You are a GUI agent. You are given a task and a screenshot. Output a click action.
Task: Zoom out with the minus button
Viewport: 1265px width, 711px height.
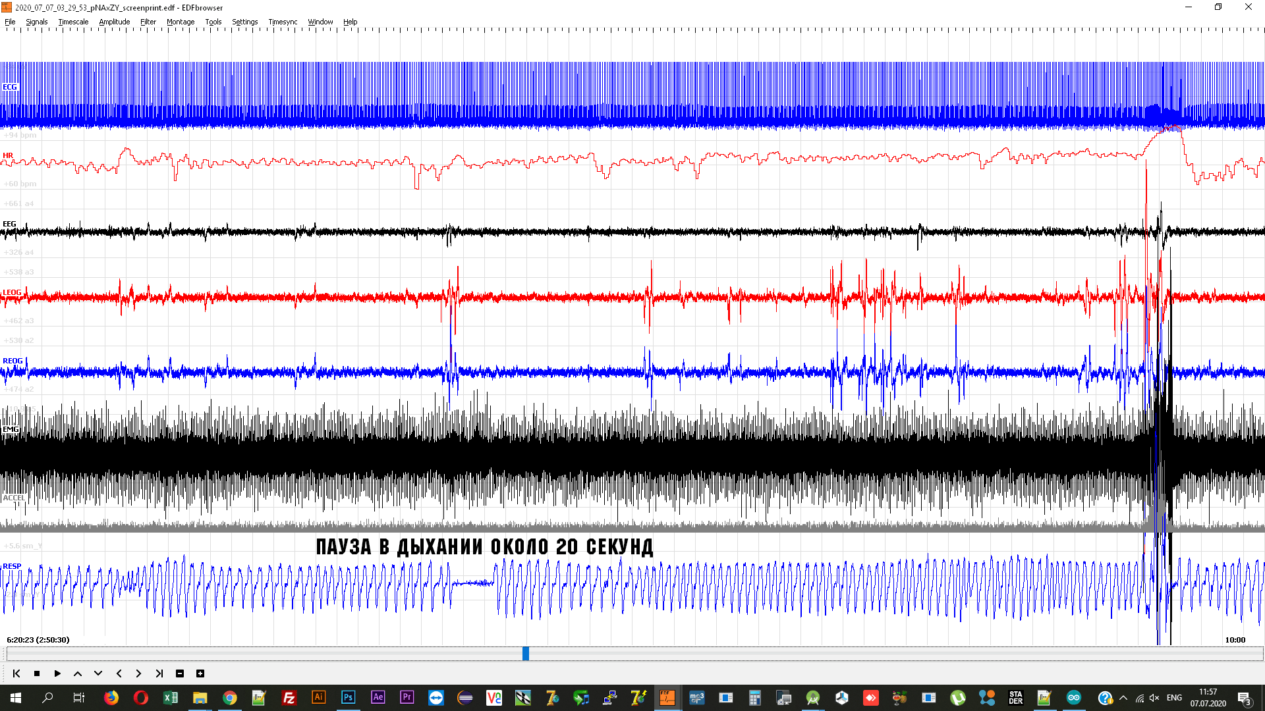tap(180, 673)
